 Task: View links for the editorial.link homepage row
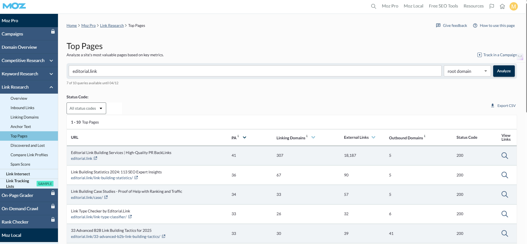pos(505,155)
